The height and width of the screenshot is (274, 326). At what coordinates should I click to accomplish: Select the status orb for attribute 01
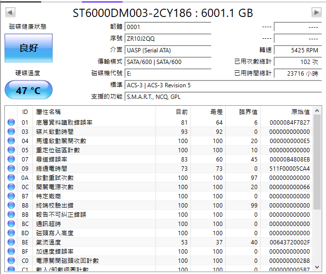(11, 122)
